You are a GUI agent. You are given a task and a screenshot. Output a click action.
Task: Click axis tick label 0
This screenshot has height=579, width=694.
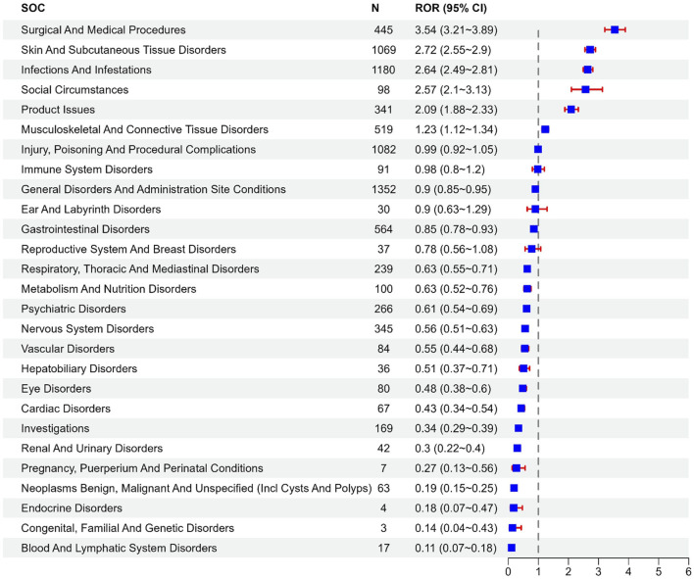pyautogui.click(x=508, y=572)
